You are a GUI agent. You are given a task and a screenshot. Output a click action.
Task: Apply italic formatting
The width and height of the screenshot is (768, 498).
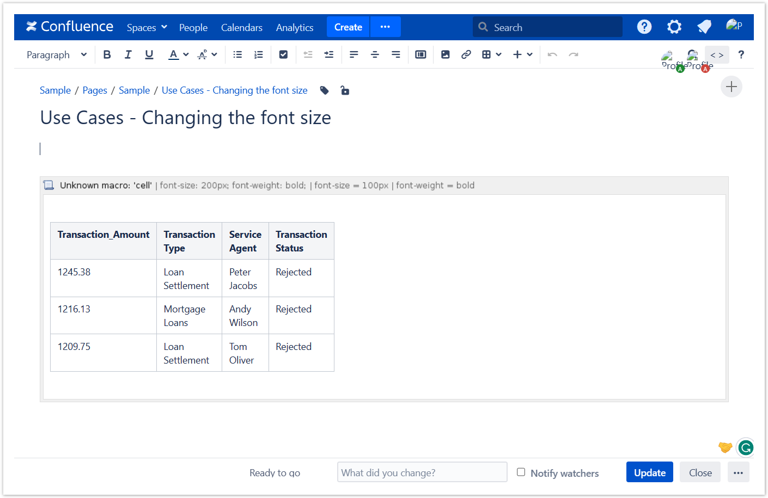pos(128,54)
